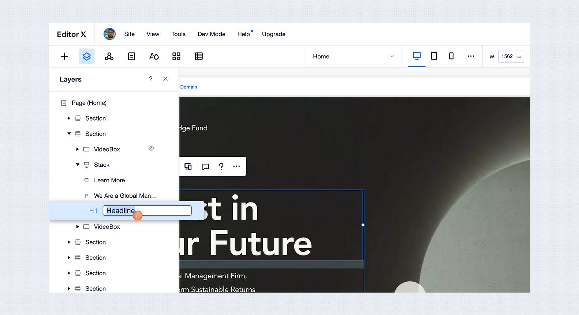Click the Management Firm paragraph on canvas
The height and width of the screenshot is (315, 579).
tap(213, 276)
